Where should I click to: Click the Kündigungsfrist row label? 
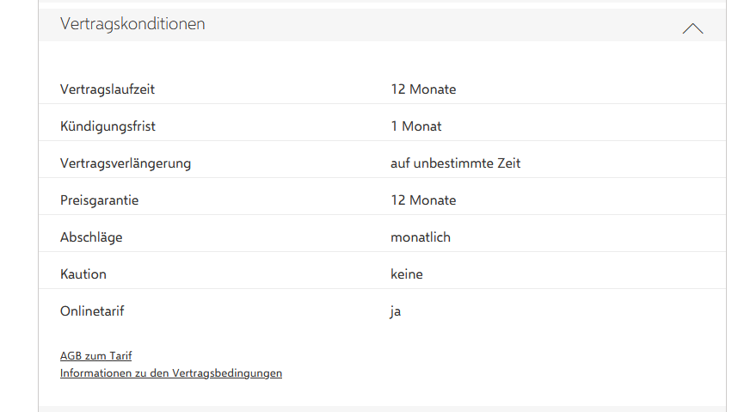108,126
